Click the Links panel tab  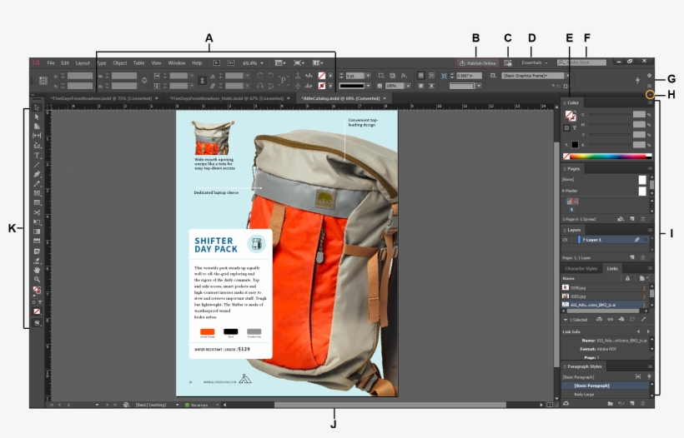coord(612,269)
